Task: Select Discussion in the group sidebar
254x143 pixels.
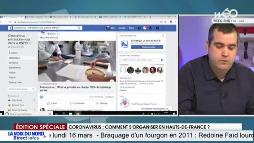Action: coord(14,58)
